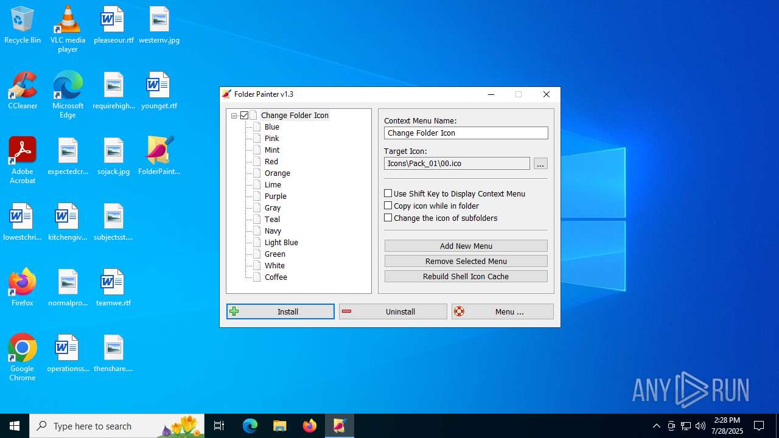
Task: Select Navy in the color tree
Action: click(273, 231)
